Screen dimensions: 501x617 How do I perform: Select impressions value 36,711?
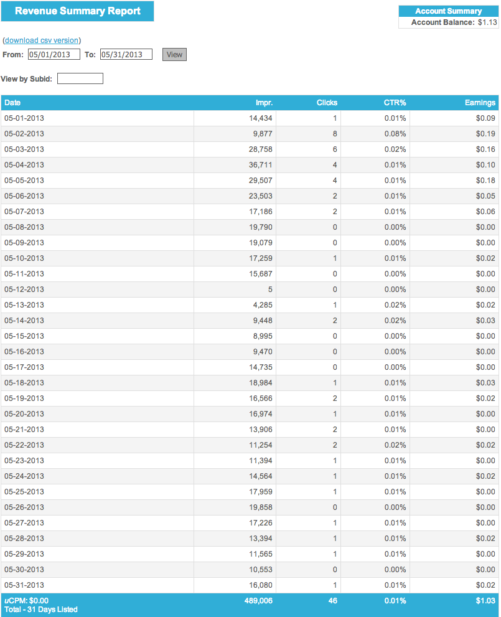click(x=260, y=165)
